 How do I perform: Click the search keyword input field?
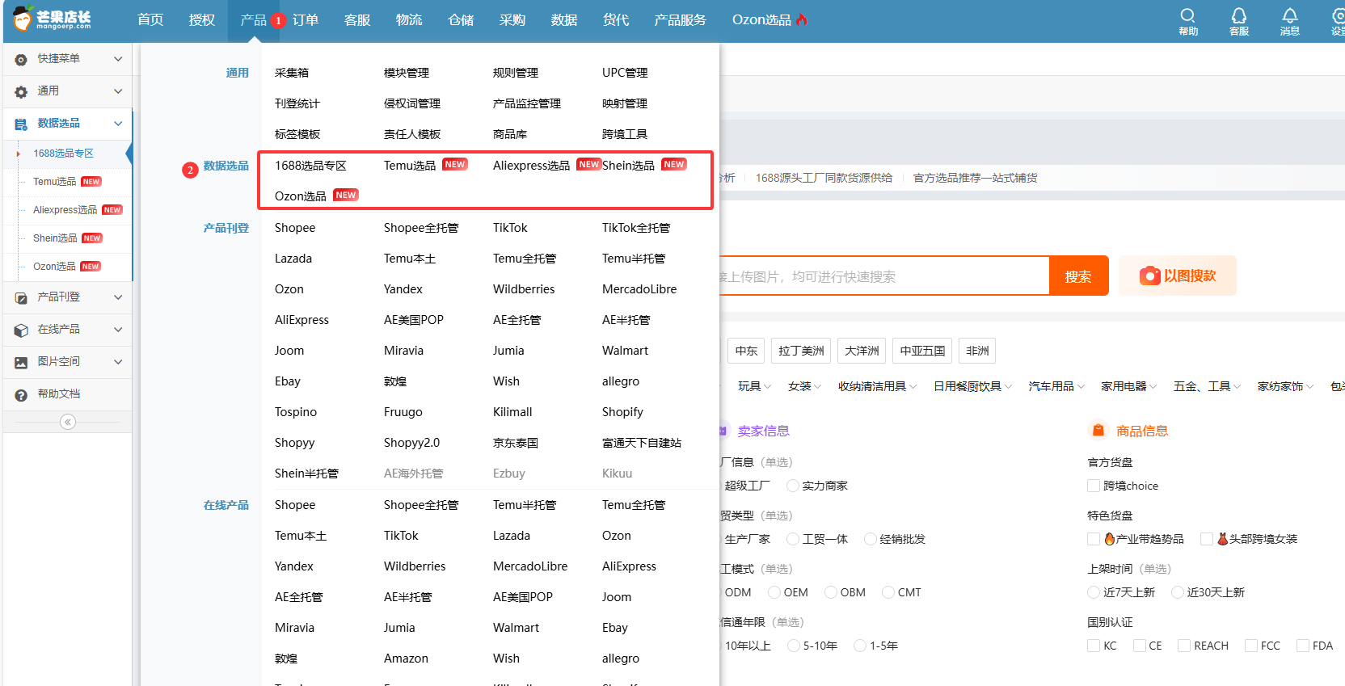click(883, 276)
